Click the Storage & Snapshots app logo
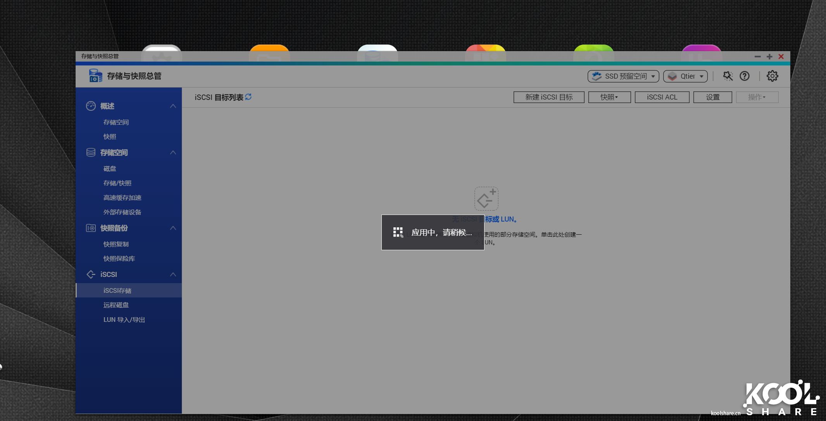Image resolution: width=826 pixels, height=421 pixels. click(x=95, y=76)
